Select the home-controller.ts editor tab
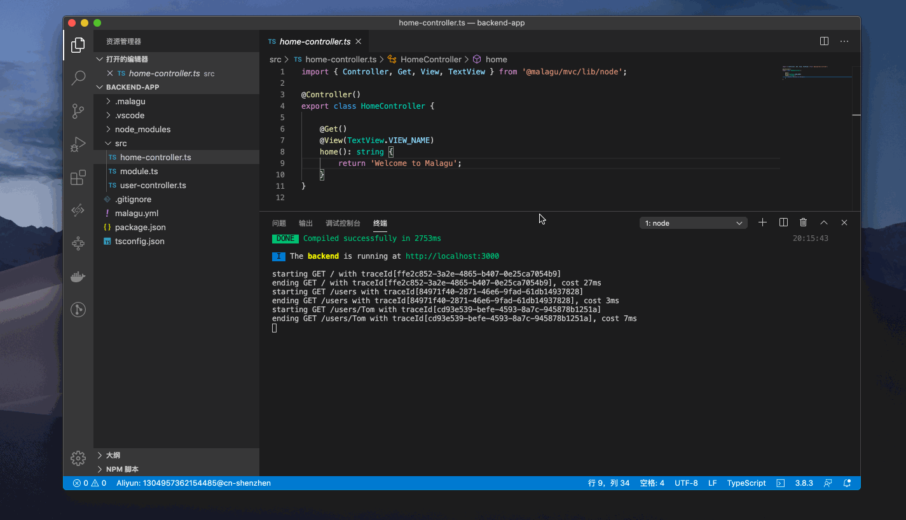 click(x=314, y=41)
